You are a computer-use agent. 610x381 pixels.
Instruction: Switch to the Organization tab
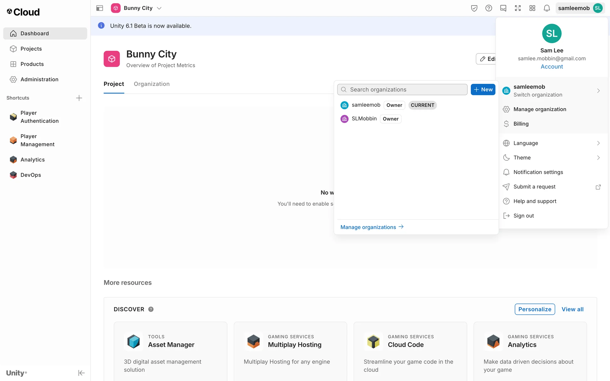(152, 84)
